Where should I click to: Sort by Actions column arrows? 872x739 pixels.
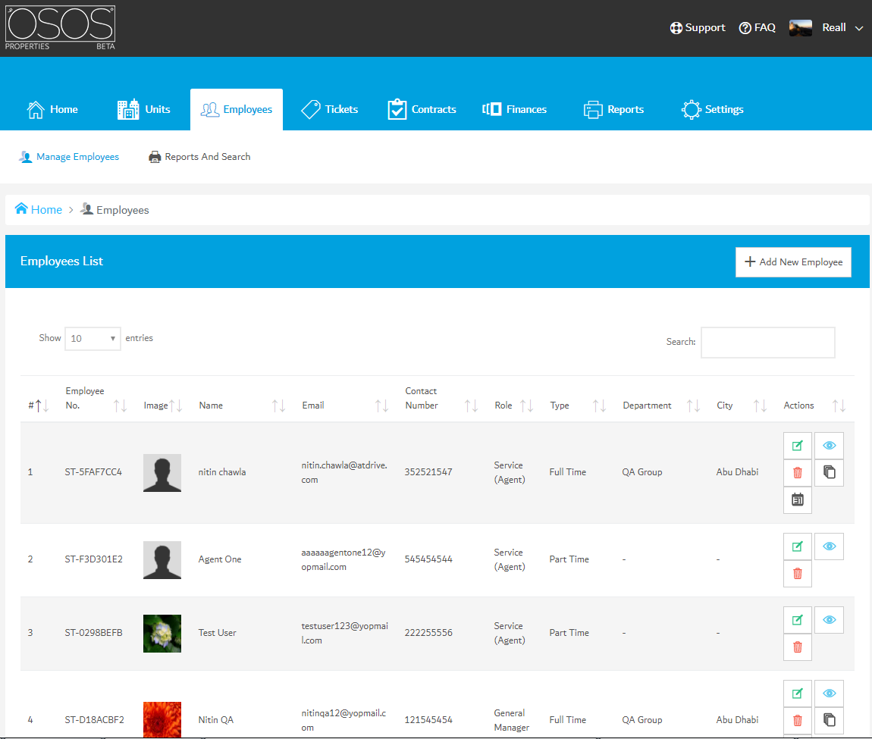tap(839, 406)
